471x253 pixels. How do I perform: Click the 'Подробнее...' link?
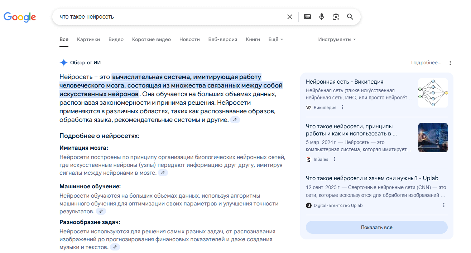[x=426, y=63]
